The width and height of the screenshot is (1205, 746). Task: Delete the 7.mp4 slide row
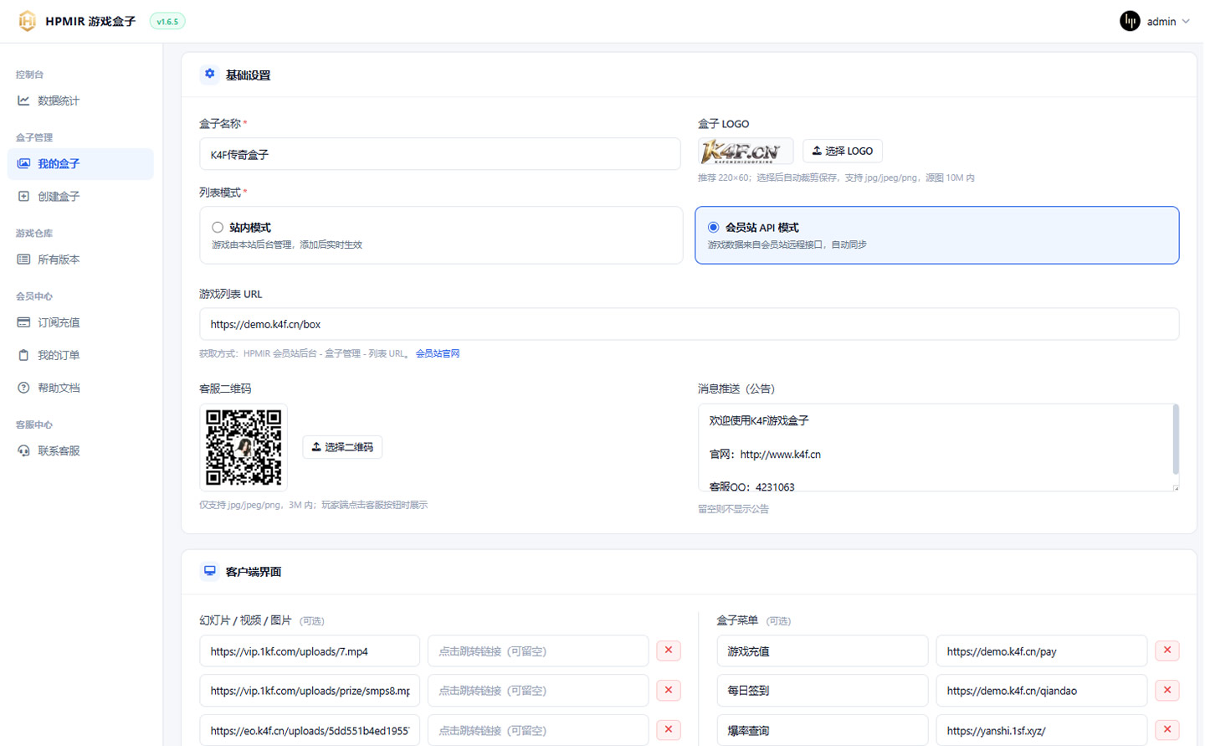click(669, 651)
